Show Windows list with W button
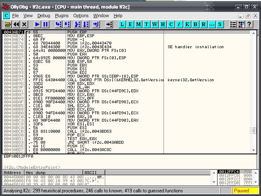261x196 pixels. pos(155,24)
